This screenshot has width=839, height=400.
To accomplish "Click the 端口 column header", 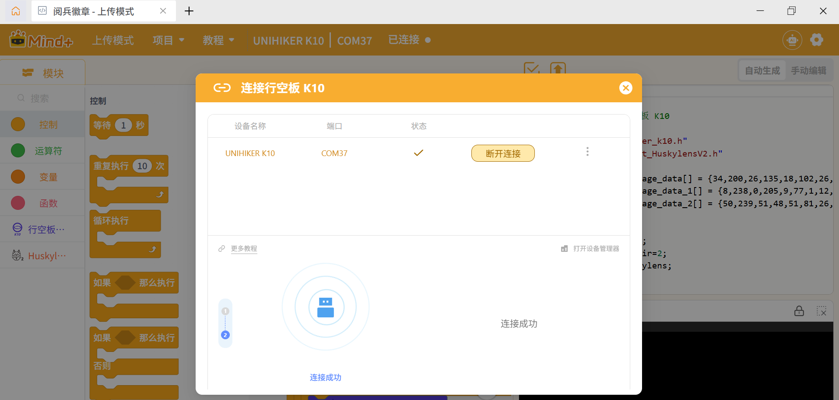I will coord(334,126).
